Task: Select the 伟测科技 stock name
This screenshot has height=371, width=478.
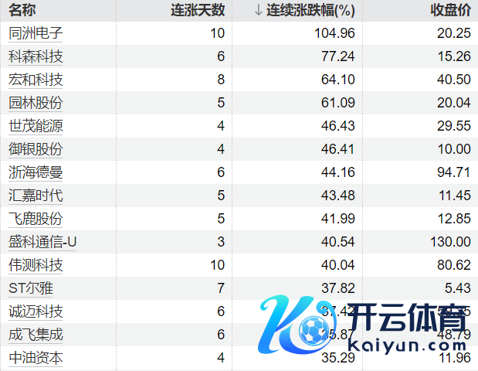Action: coord(36,265)
